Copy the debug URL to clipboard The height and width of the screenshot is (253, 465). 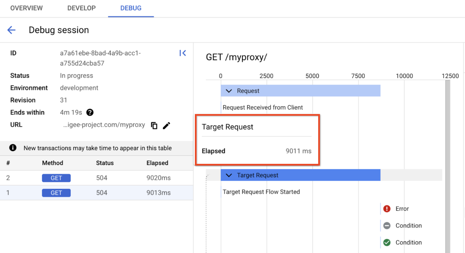click(154, 125)
